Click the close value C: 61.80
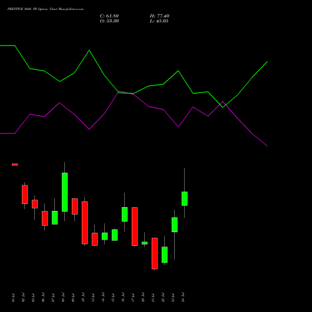 point(109,16)
